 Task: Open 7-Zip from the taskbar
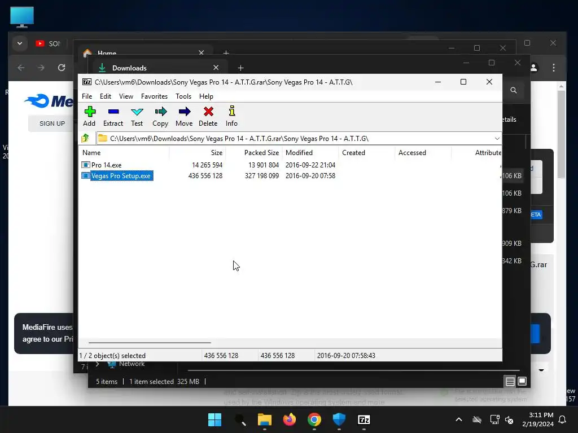click(x=364, y=419)
